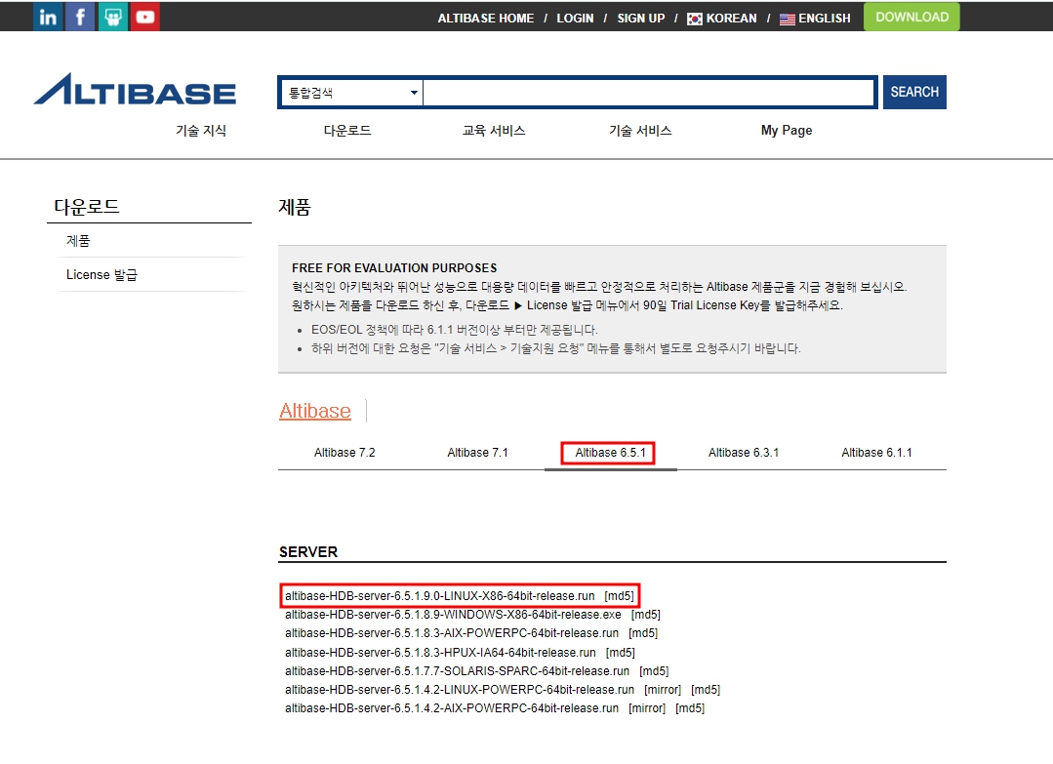
Task: Open md5 for the LINUX-POWERPC server file
Action: (706, 690)
